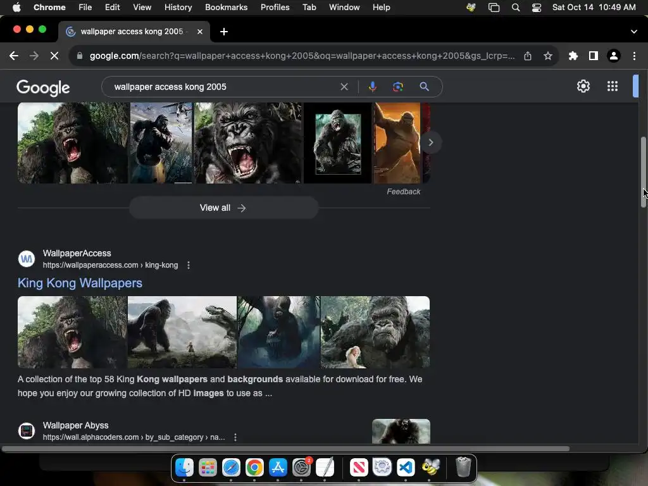The image size is (648, 486).
Task: Open Spotlight search in menu bar
Action: click(x=515, y=8)
